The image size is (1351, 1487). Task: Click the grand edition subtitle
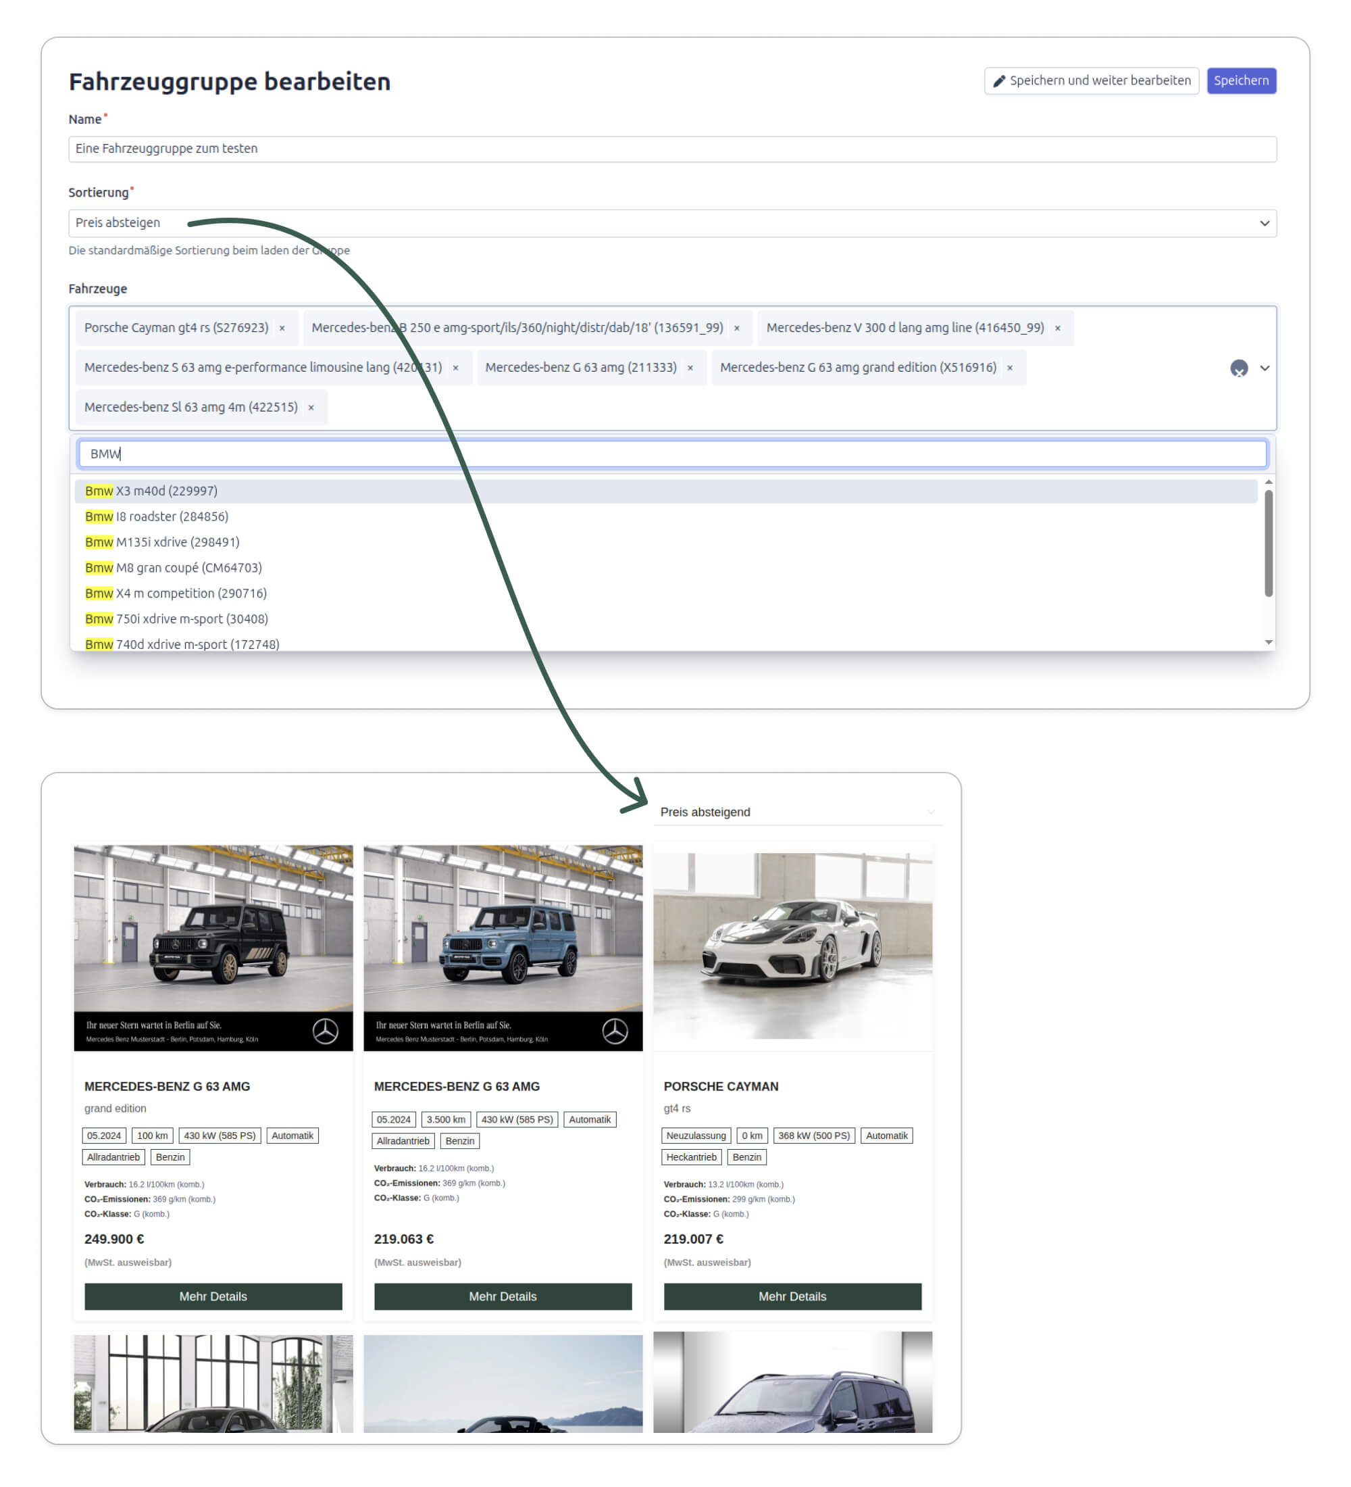click(115, 1108)
